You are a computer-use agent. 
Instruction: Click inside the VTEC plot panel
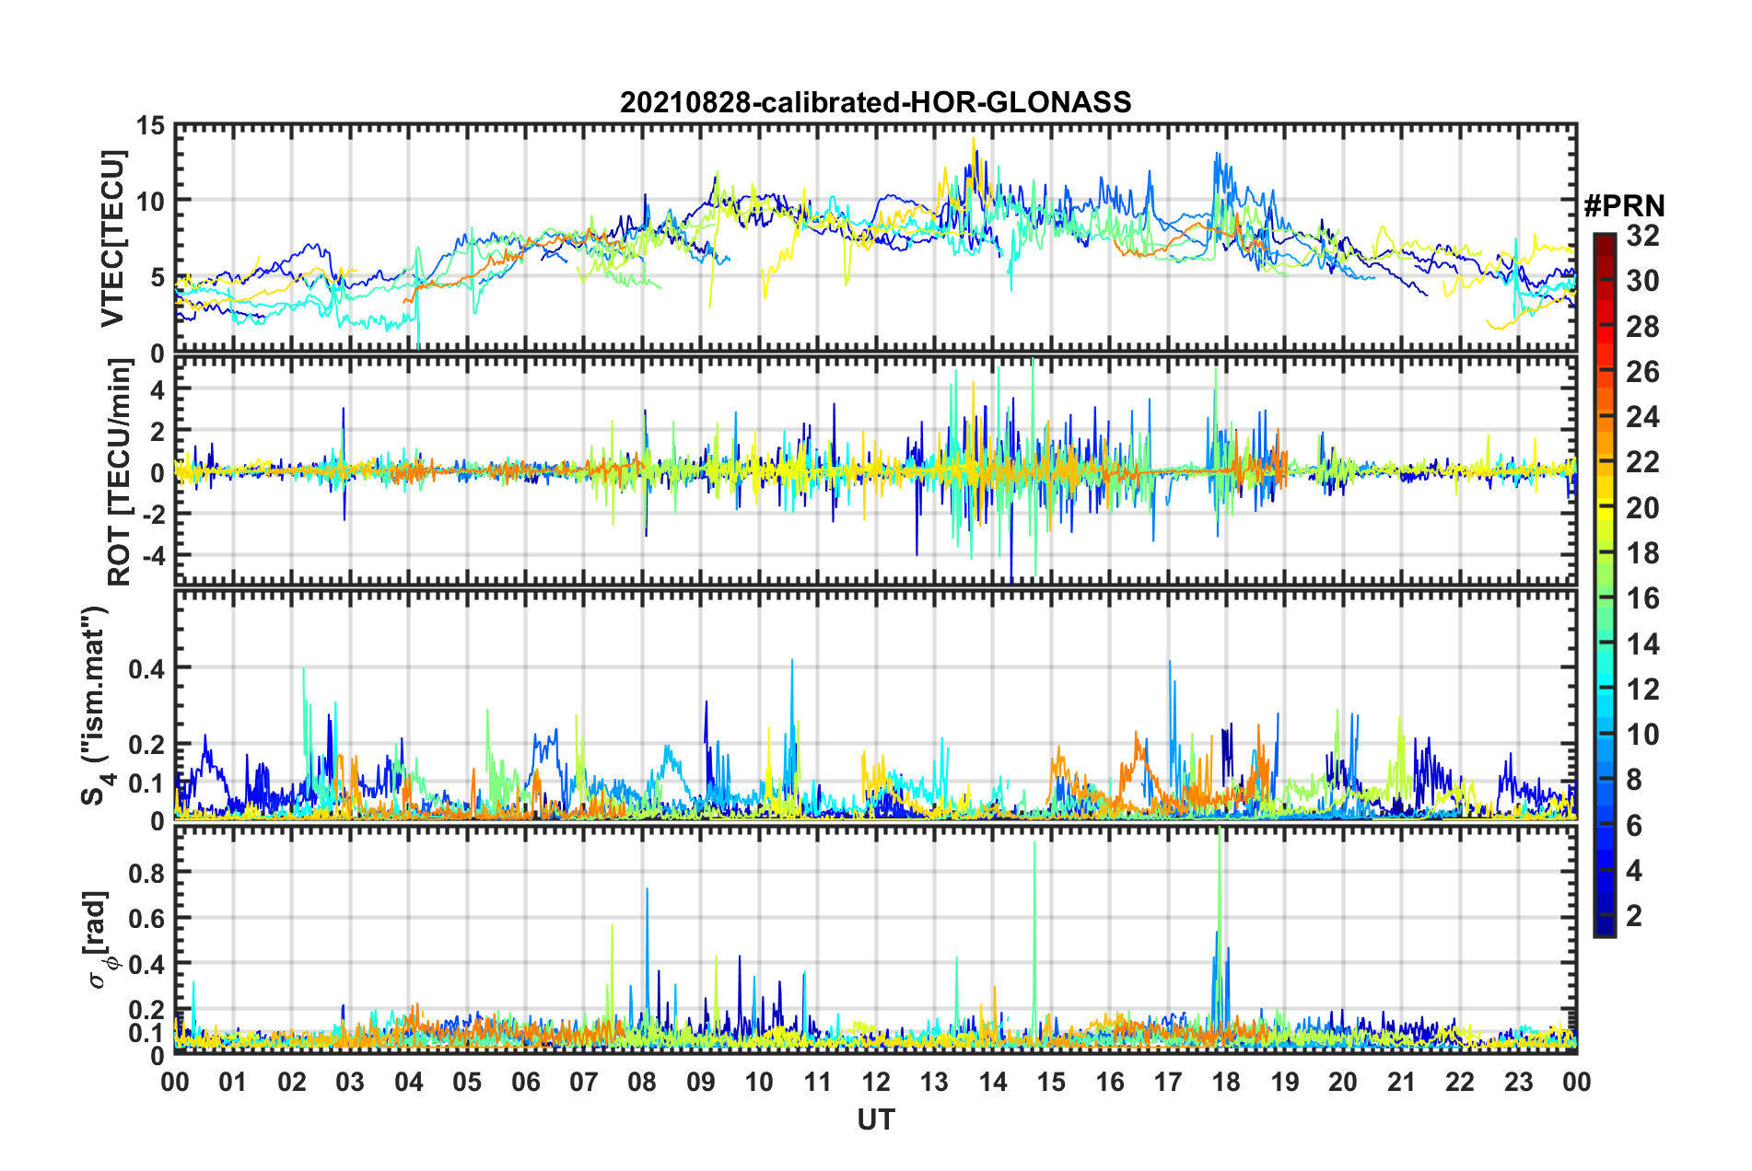(x=875, y=238)
